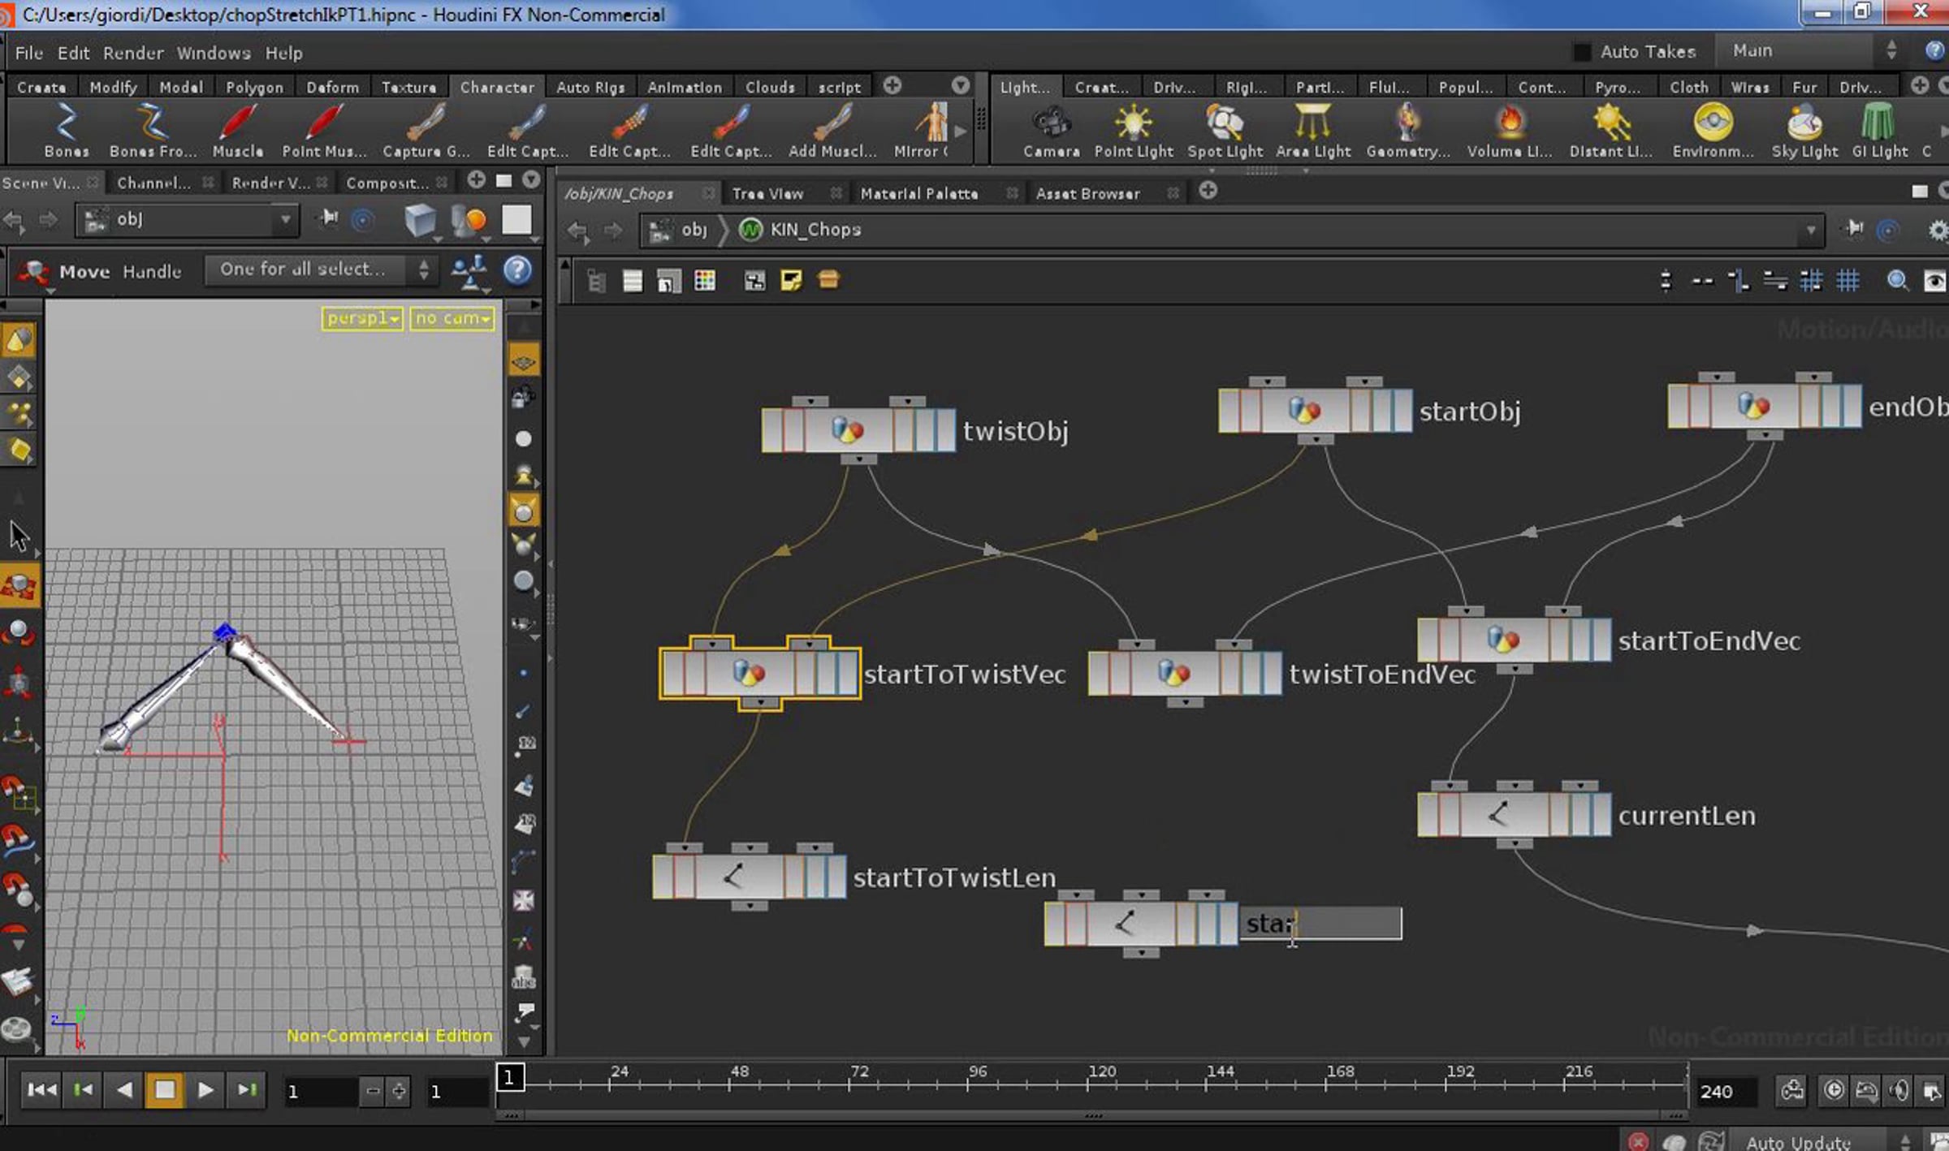Toggle scene view pane pin icon
This screenshot has height=1151, width=1949.
[x=328, y=218]
